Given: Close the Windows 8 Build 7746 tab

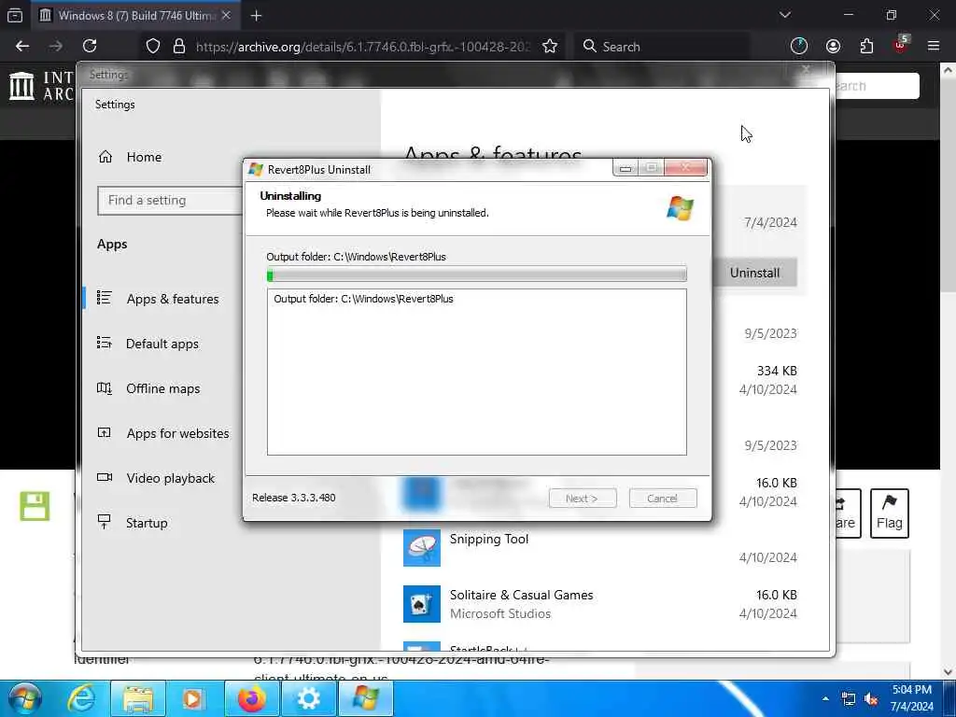Looking at the screenshot, I should click(226, 16).
